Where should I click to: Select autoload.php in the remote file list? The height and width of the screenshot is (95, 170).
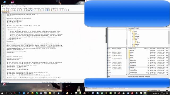133,69
